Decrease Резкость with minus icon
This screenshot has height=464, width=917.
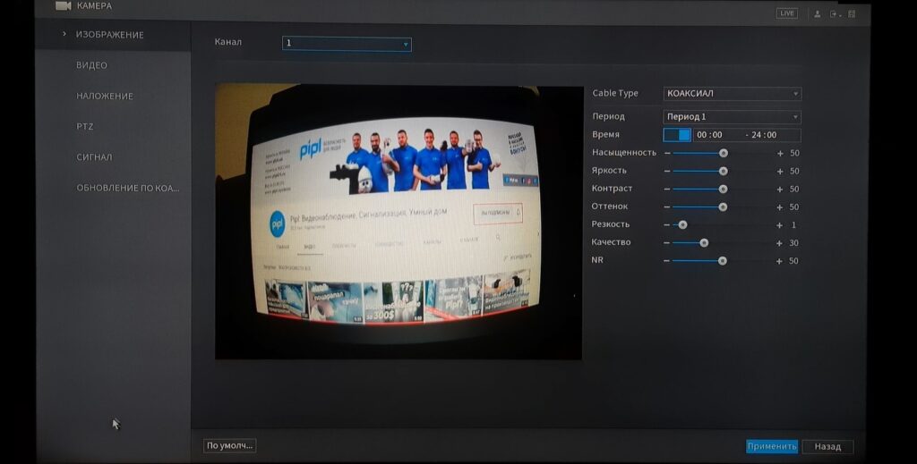[666, 224]
